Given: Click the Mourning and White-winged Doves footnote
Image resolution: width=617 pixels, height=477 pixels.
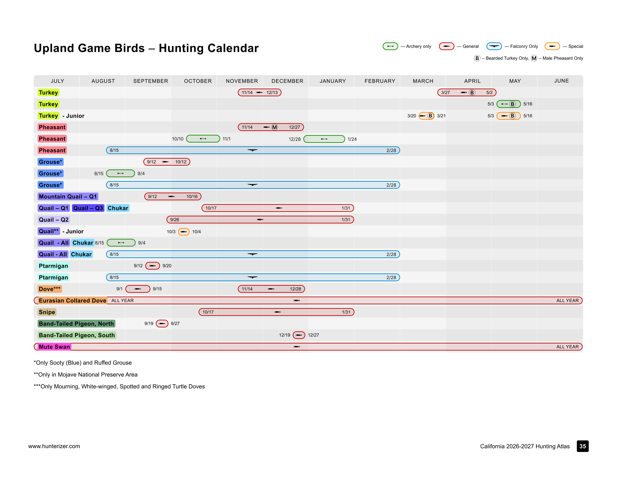Looking at the screenshot, I should coord(119,386).
